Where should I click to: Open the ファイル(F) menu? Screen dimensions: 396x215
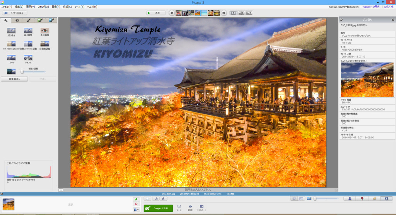pyautogui.click(x=7, y=7)
